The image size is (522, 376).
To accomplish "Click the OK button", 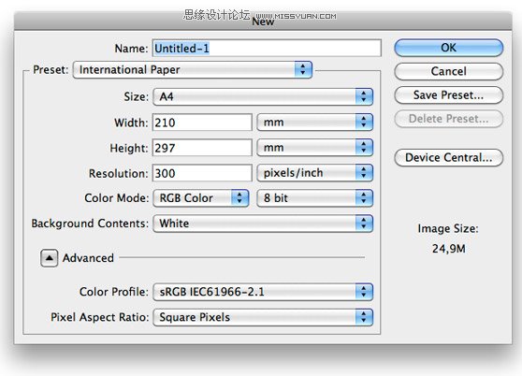I will click(448, 48).
